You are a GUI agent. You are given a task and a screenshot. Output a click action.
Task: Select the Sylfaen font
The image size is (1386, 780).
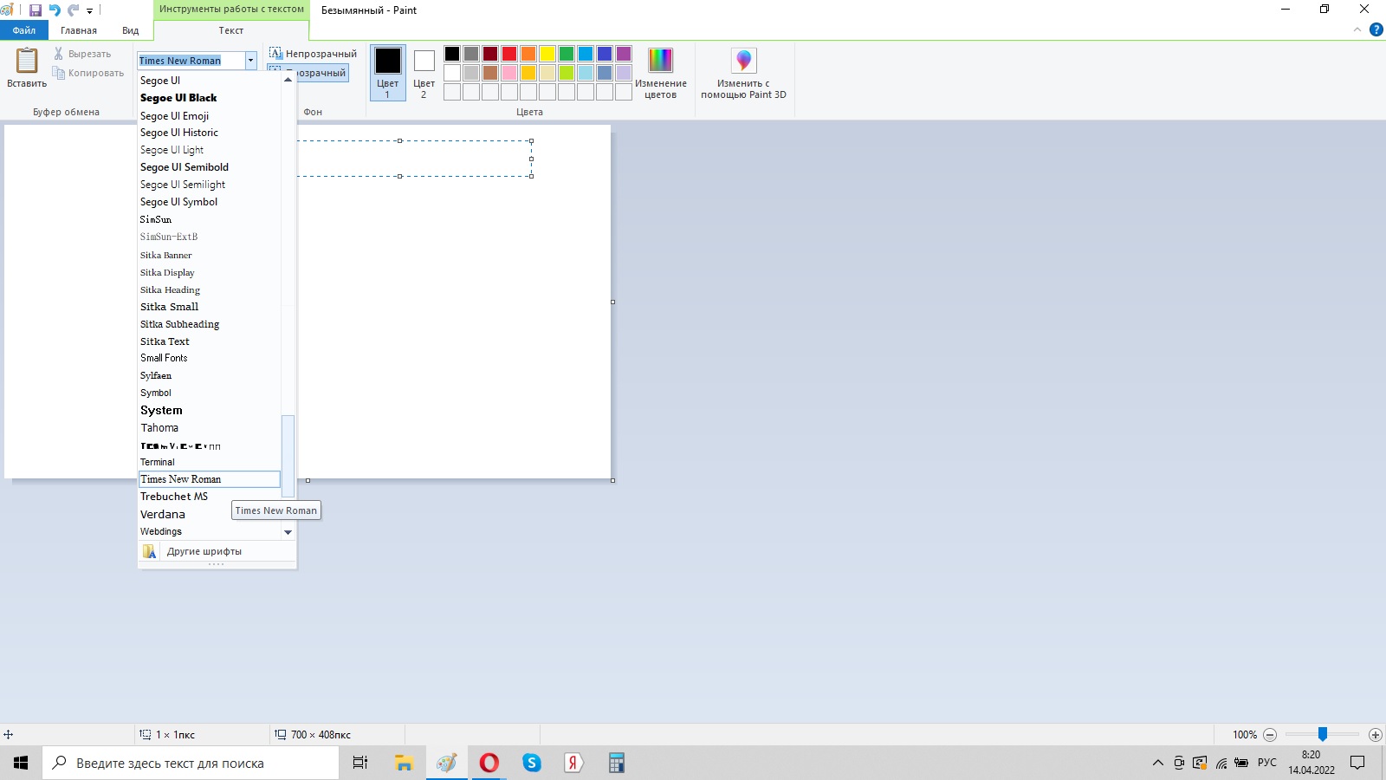(x=209, y=375)
